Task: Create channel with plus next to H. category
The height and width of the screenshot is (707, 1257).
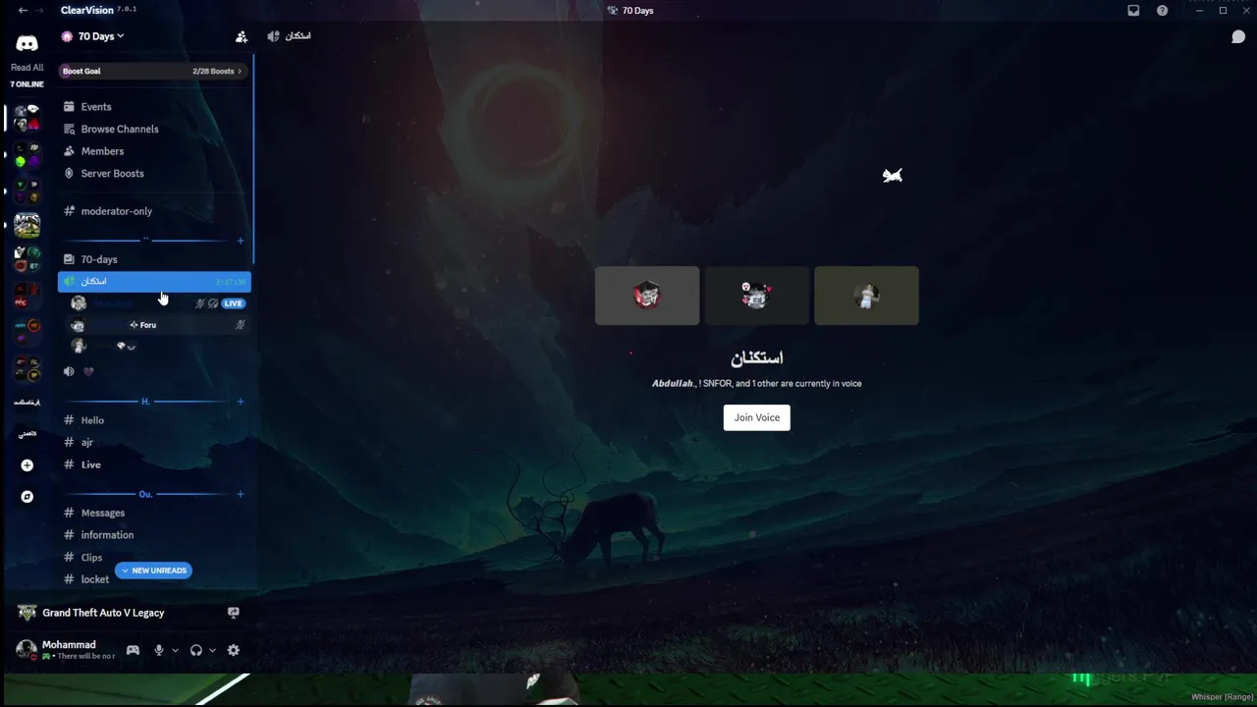Action: (241, 402)
